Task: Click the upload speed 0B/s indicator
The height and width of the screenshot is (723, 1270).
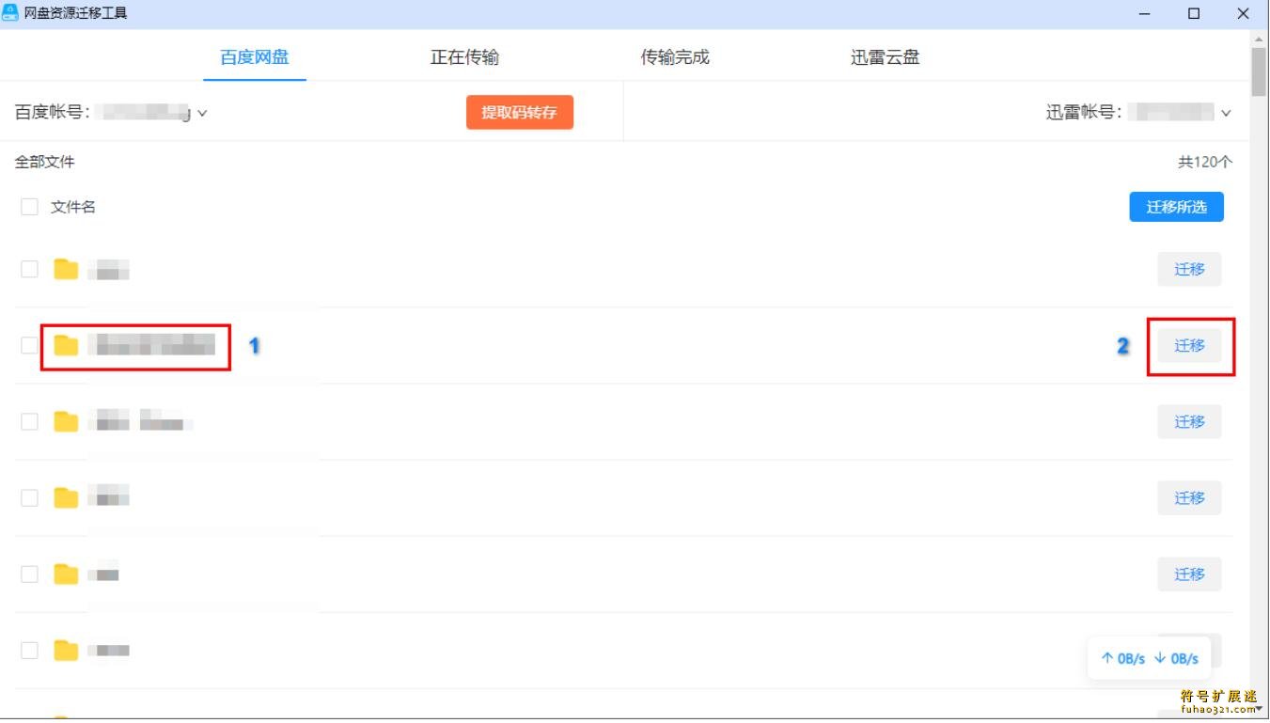Action: click(1123, 659)
